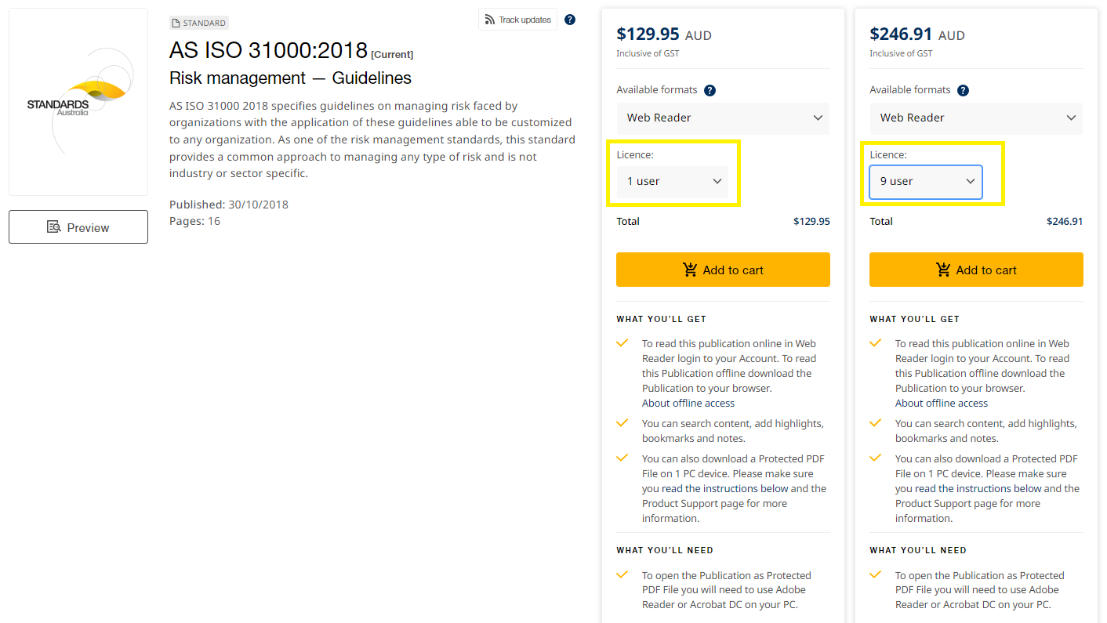The height and width of the screenshot is (623, 1107).
Task: Open 'About offline access' link in $246.91 panel
Action: [x=941, y=404]
